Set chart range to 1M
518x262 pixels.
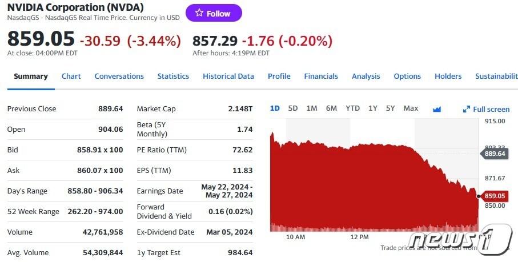click(x=312, y=108)
